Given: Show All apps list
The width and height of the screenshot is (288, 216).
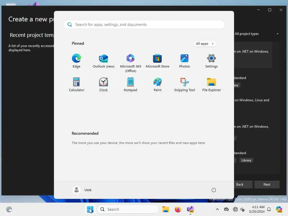Looking at the screenshot, I should [x=205, y=44].
